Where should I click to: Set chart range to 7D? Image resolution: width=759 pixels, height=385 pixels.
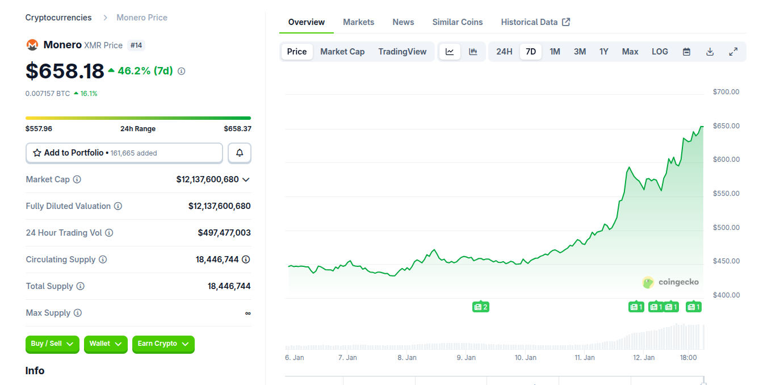pos(531,52)
